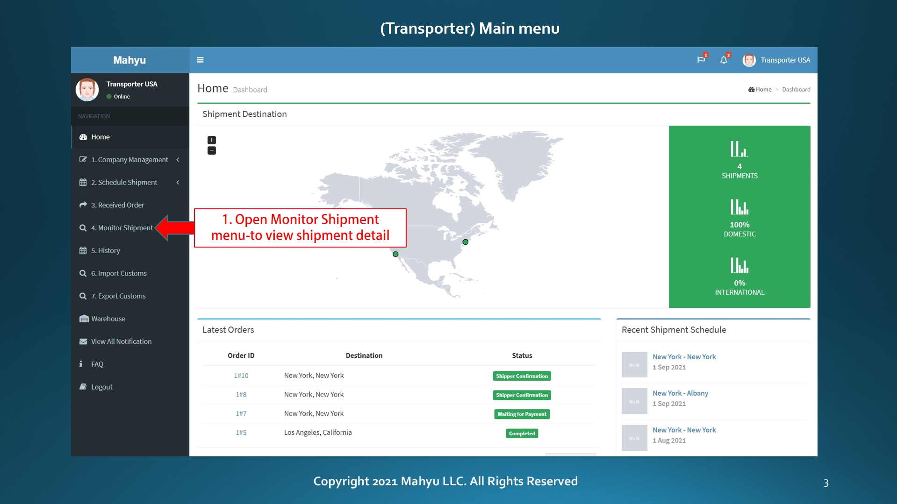Expand the Company Management submenu
The image size is (897, 504).
tap(129, 160)
